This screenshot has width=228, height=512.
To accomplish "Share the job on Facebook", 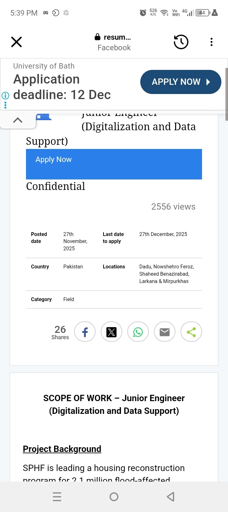I will (x=85, y=332).
